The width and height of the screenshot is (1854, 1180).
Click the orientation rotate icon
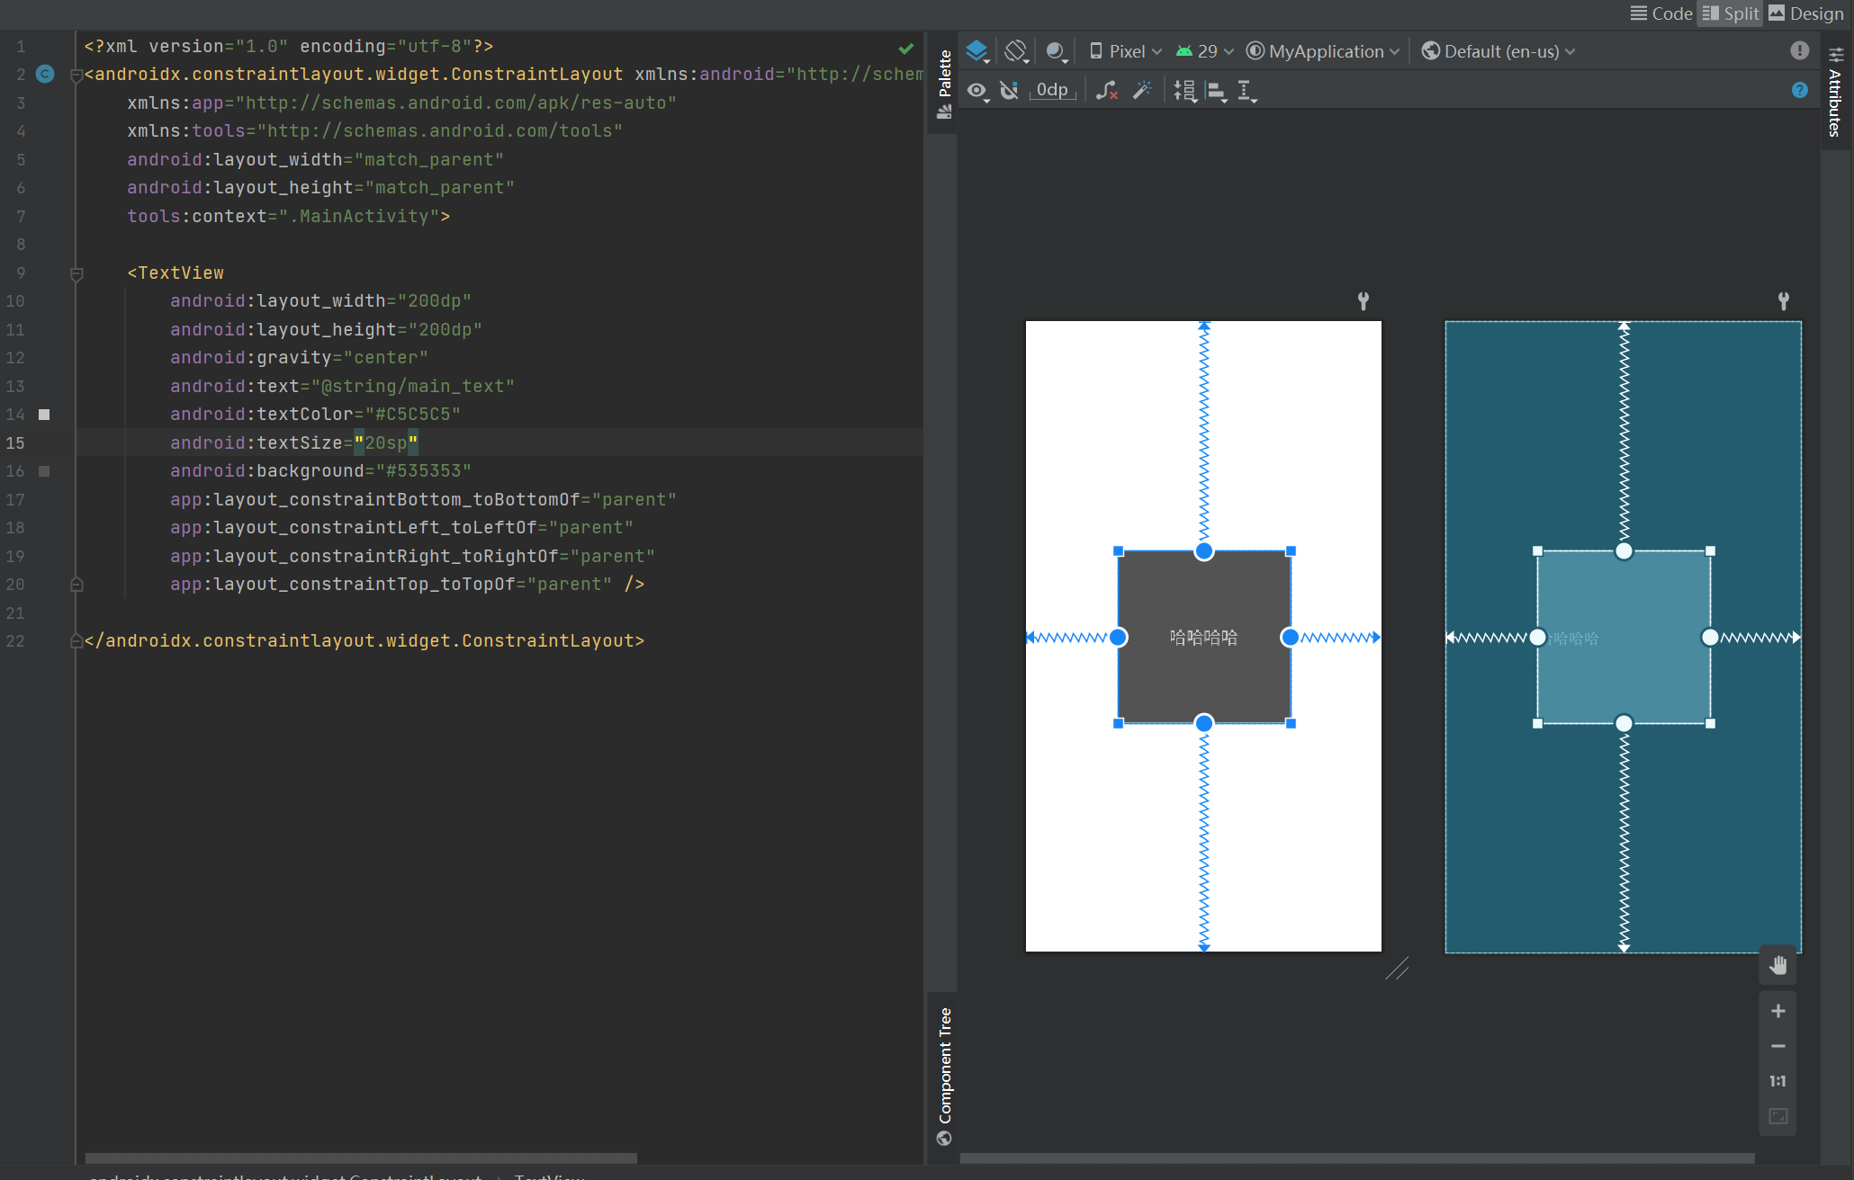point(1016,51)
